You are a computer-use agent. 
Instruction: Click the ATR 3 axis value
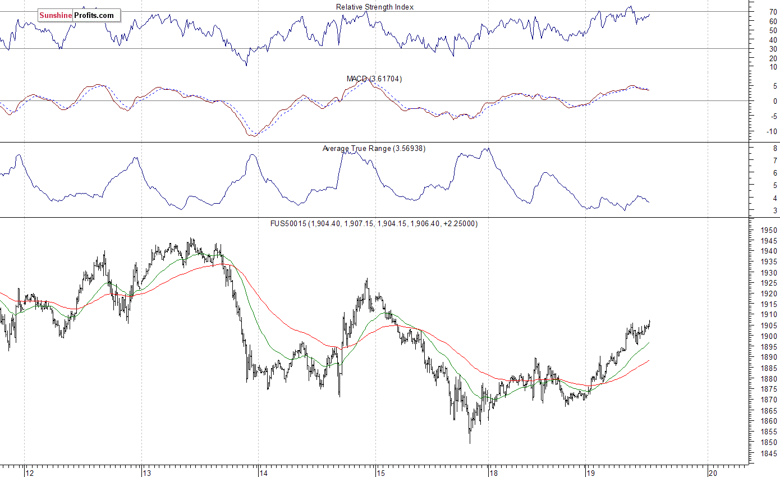point(775,210)
